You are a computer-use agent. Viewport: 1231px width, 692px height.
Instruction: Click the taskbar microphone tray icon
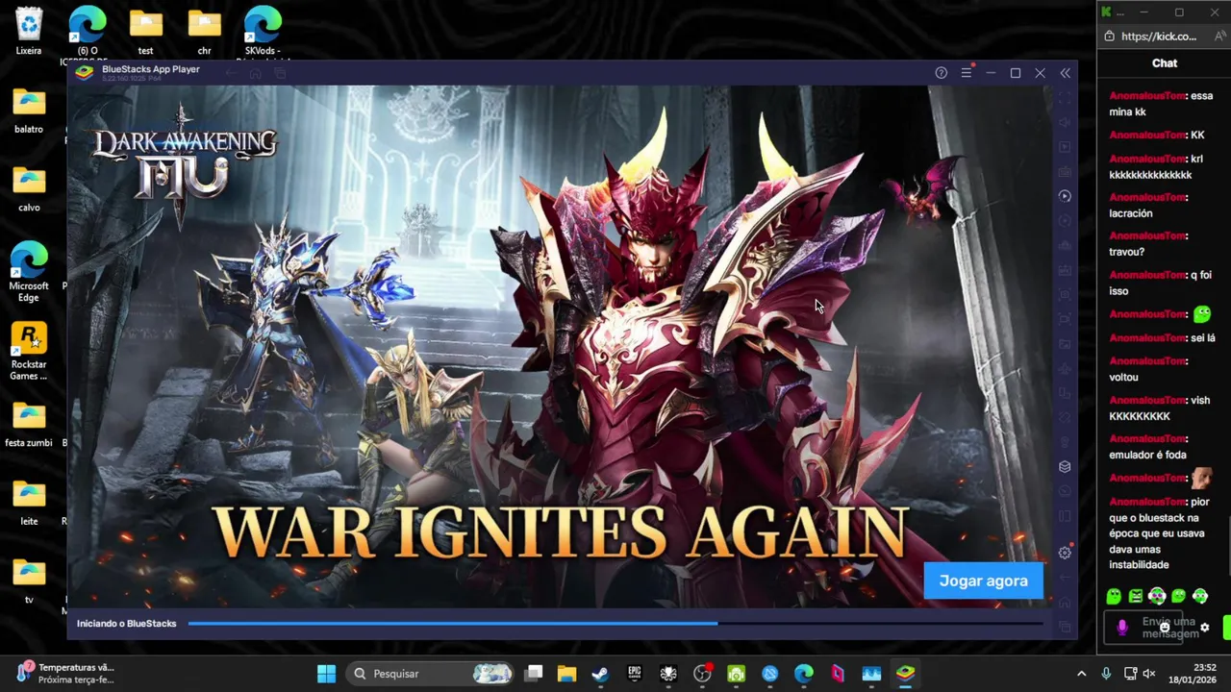[1106, 674]
